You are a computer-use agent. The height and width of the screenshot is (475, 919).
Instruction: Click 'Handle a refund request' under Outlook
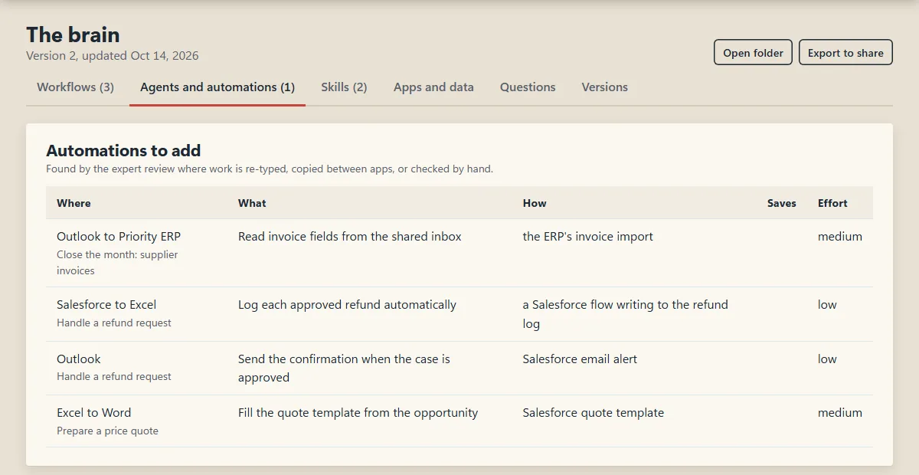(x=114, y=376)
